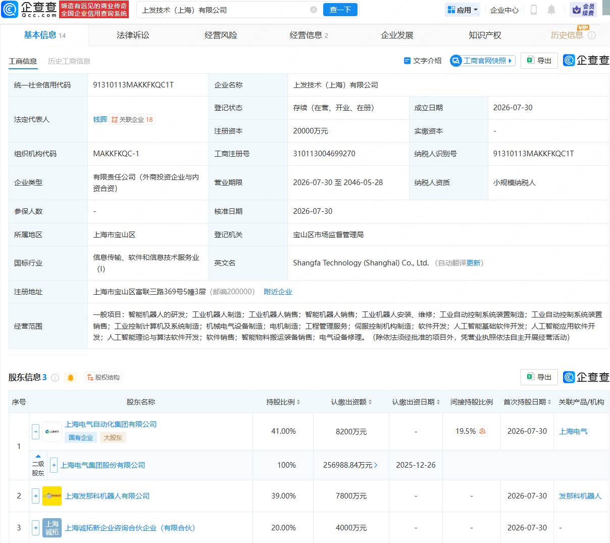
Task: Open the mobile phone icon in header
Action: [534, 10]
